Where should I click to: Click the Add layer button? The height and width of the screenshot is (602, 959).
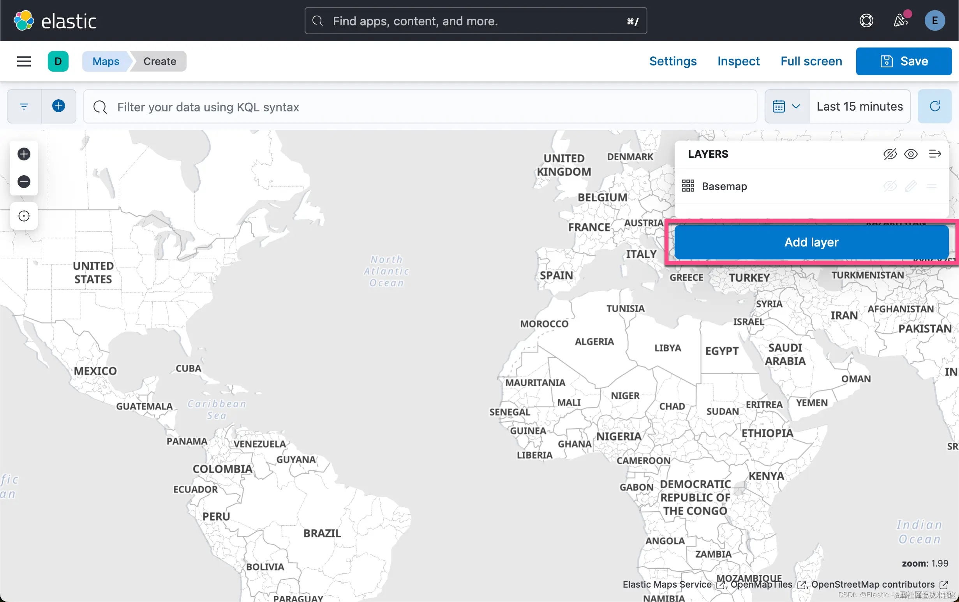click(x=811, y=242)
